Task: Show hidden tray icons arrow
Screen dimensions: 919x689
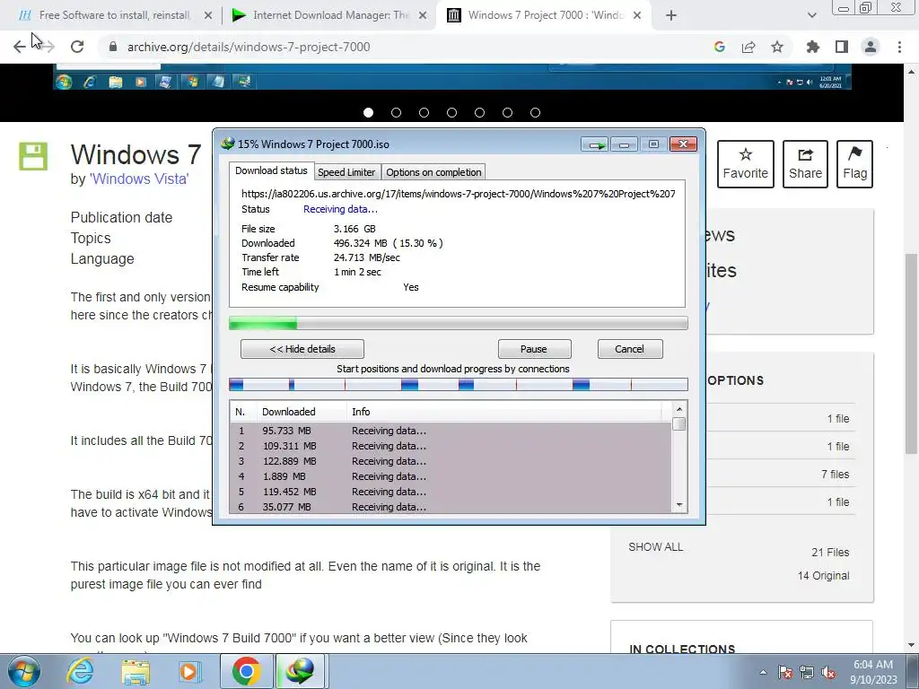Action: point(763,672)
